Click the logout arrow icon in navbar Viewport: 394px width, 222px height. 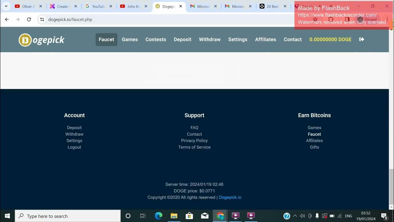coord(362,39)
